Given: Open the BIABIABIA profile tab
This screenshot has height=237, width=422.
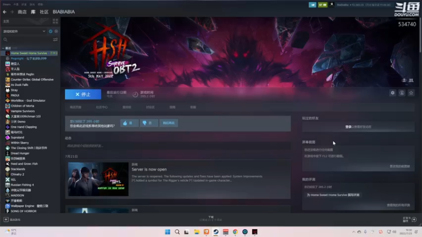Looking at the screenshot, I should tap(64, 12).
